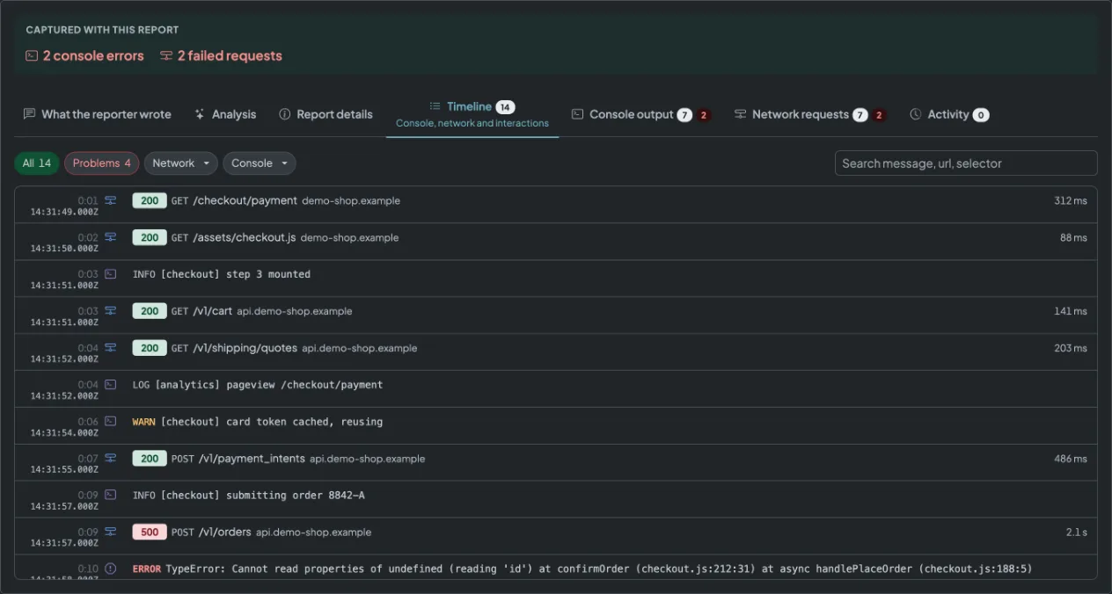Click the failed requests network icon
Image resolution: width=1112 pixels, height=594 pixels.
coord(166,55)
